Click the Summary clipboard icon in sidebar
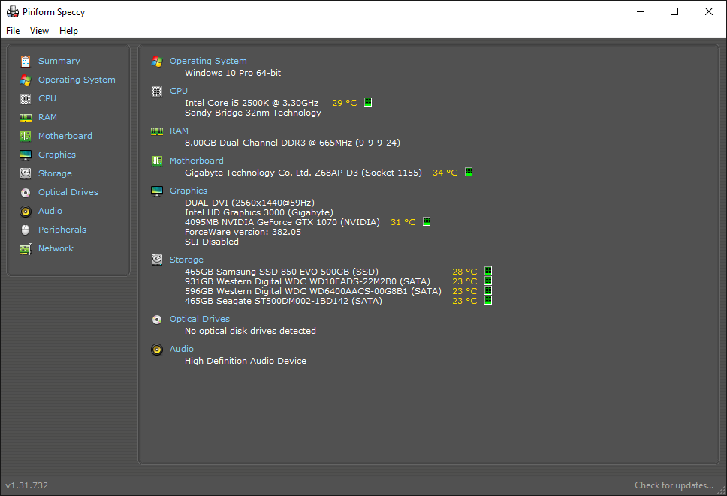 point(26,62)
